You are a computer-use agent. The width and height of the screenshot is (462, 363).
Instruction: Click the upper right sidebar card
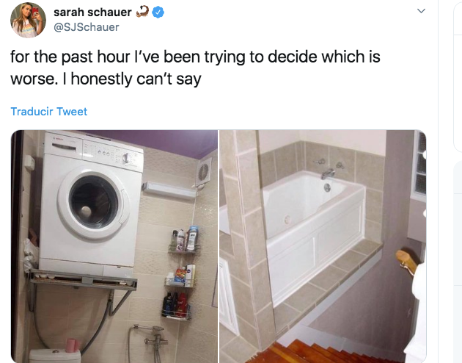coord(458,75)
